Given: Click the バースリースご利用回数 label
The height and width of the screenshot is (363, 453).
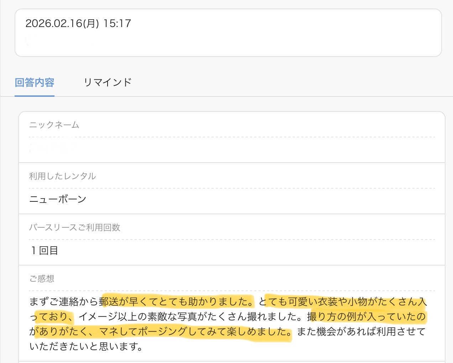Looking at the screenshot, I should coord(75,227).
